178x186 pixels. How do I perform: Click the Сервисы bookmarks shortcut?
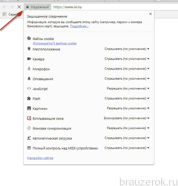[x=15, y=14]
